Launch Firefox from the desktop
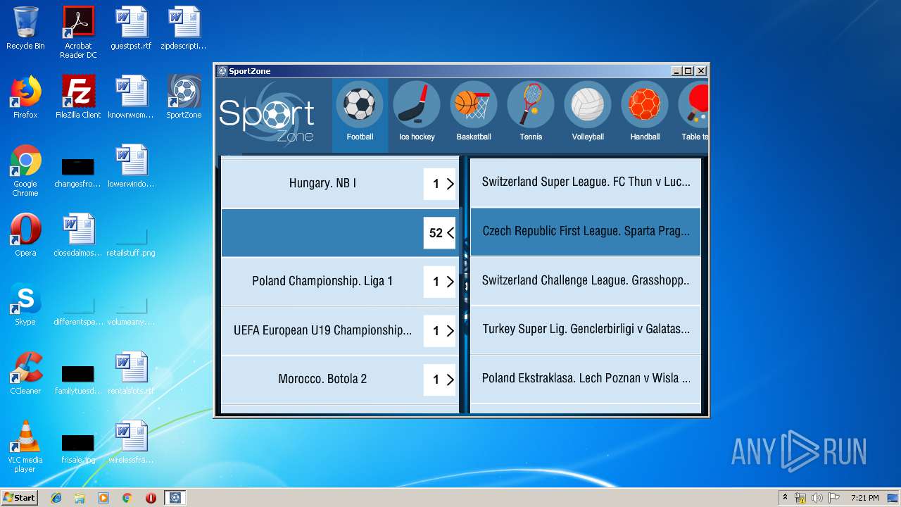This screenshot has height=507, width=901. click(25, 97)
